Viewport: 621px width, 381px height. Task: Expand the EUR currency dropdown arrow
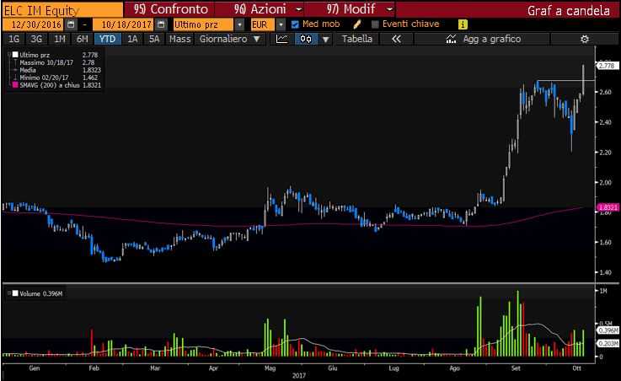pyautogui.click(x=281, y=24)
